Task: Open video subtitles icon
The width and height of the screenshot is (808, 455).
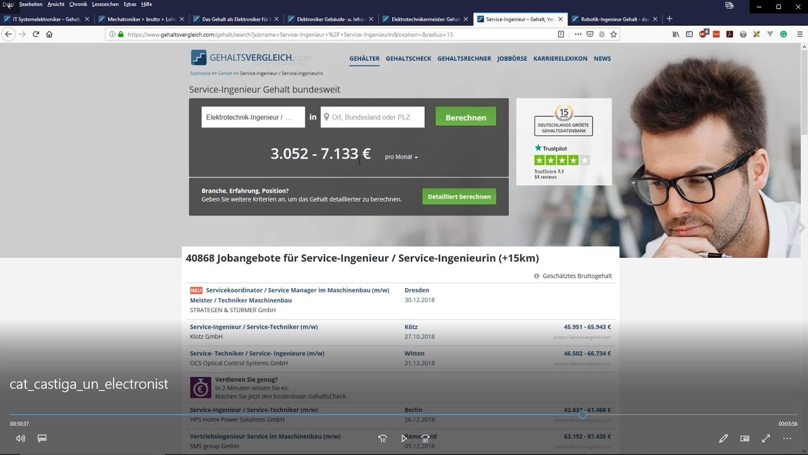Action: click(x=42, y=438)
